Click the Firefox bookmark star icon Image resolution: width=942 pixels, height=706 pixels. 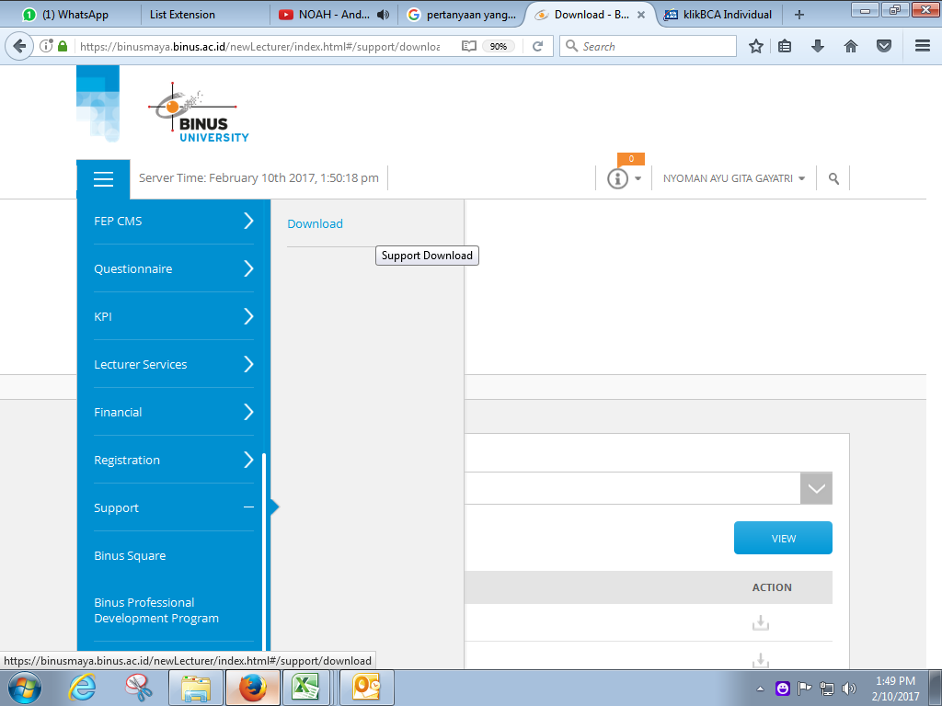point(756,46)
